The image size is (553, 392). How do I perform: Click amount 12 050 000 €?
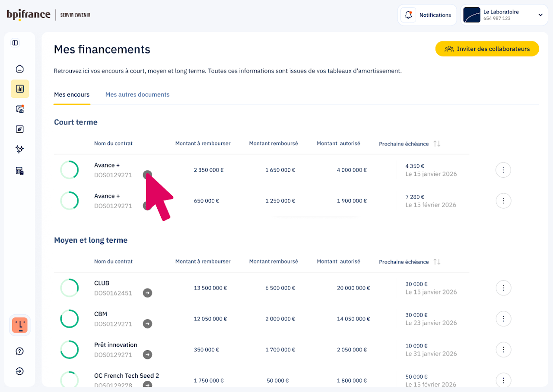(210, 319)
